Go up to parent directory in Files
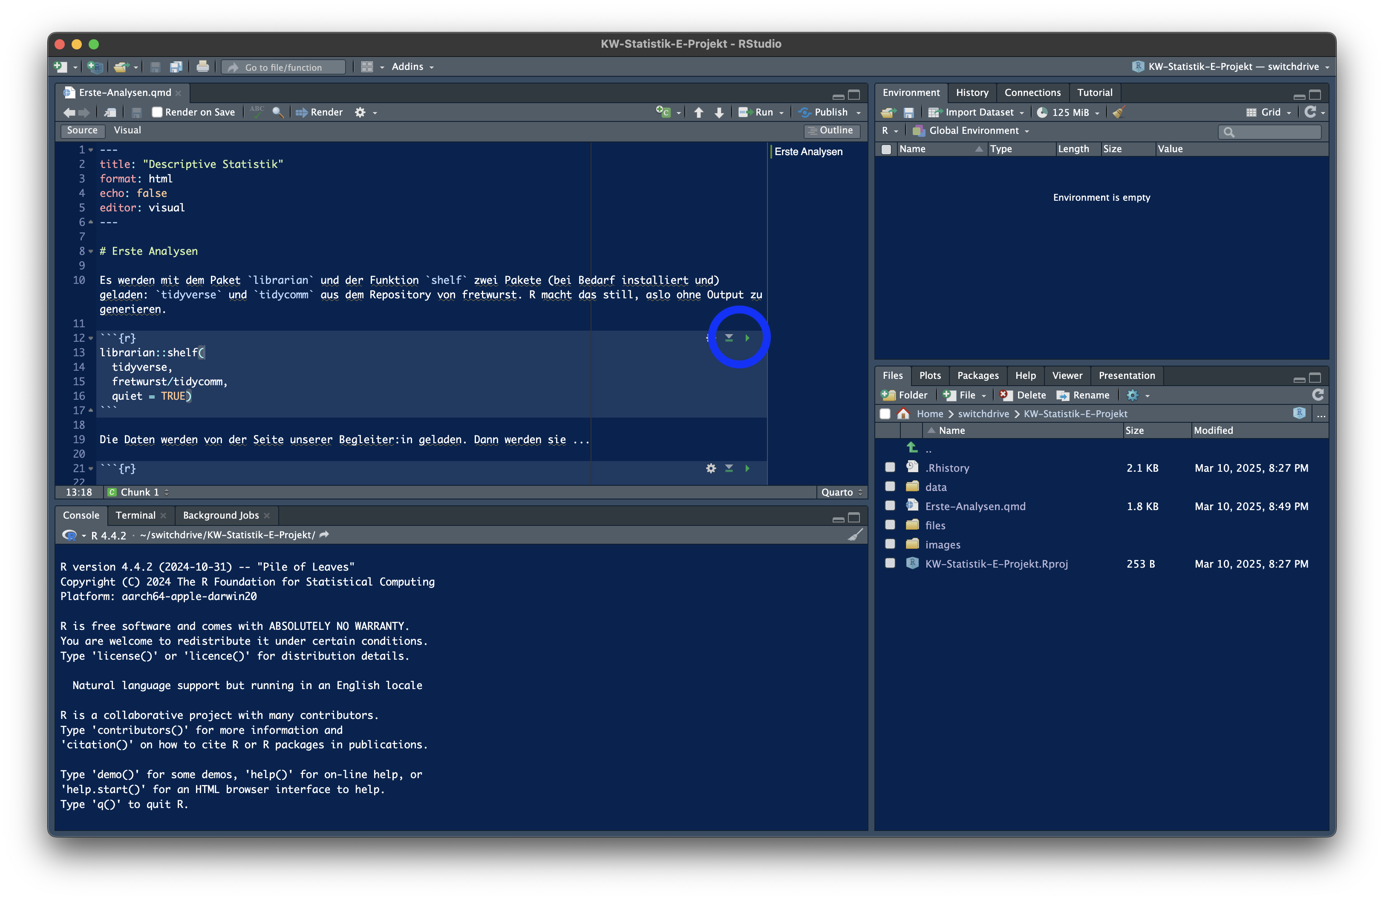Screen dimensions: 1384x900 point(912,448)
